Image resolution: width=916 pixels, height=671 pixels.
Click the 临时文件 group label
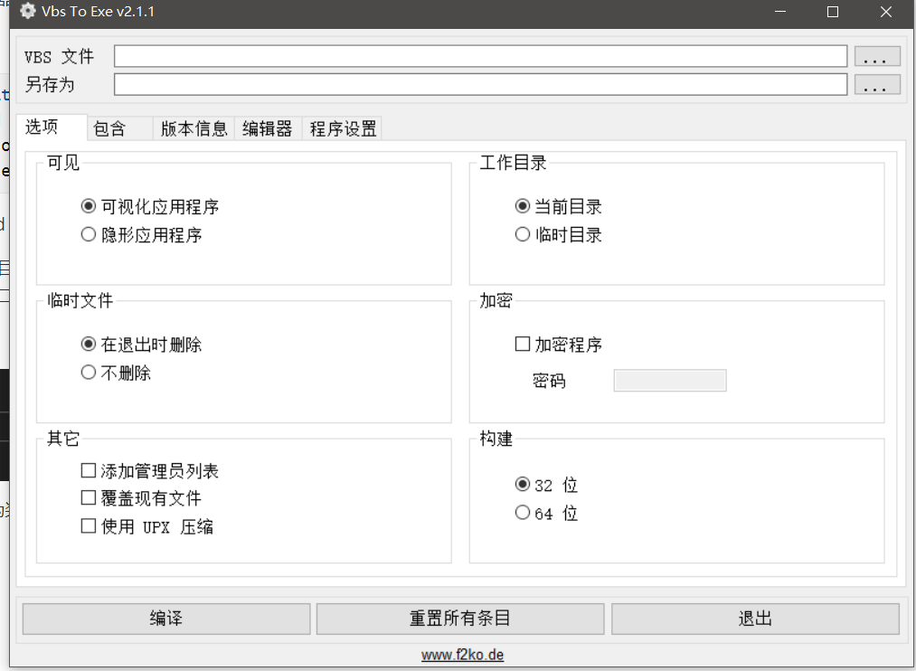tap(80, 300)
